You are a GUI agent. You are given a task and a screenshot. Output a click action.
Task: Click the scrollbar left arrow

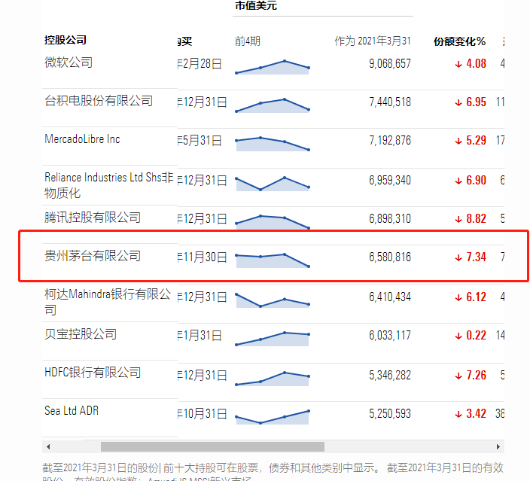tap(48, 447)
